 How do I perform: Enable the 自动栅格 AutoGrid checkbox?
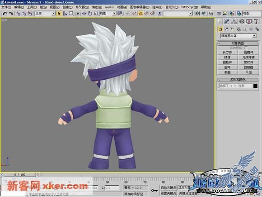pyautogui.click(x=246, y=48)
